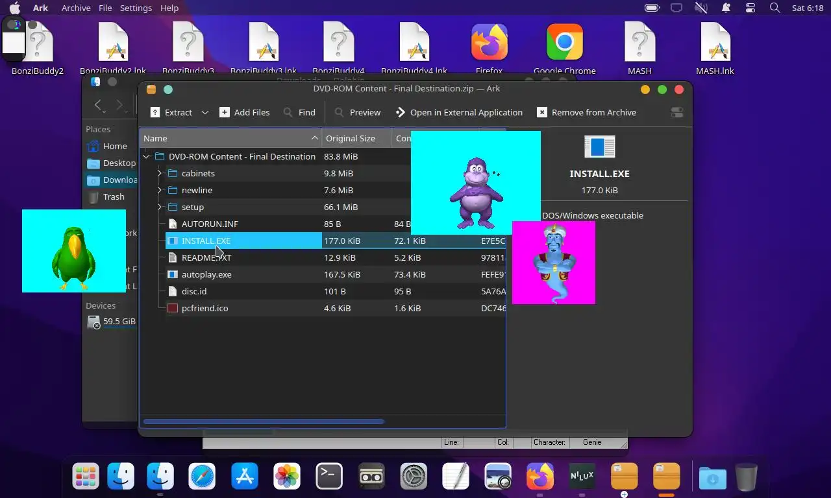Open the Extract dropdown arrow
831x498 pixels.
pyautogui.click(x=205, y=112)
